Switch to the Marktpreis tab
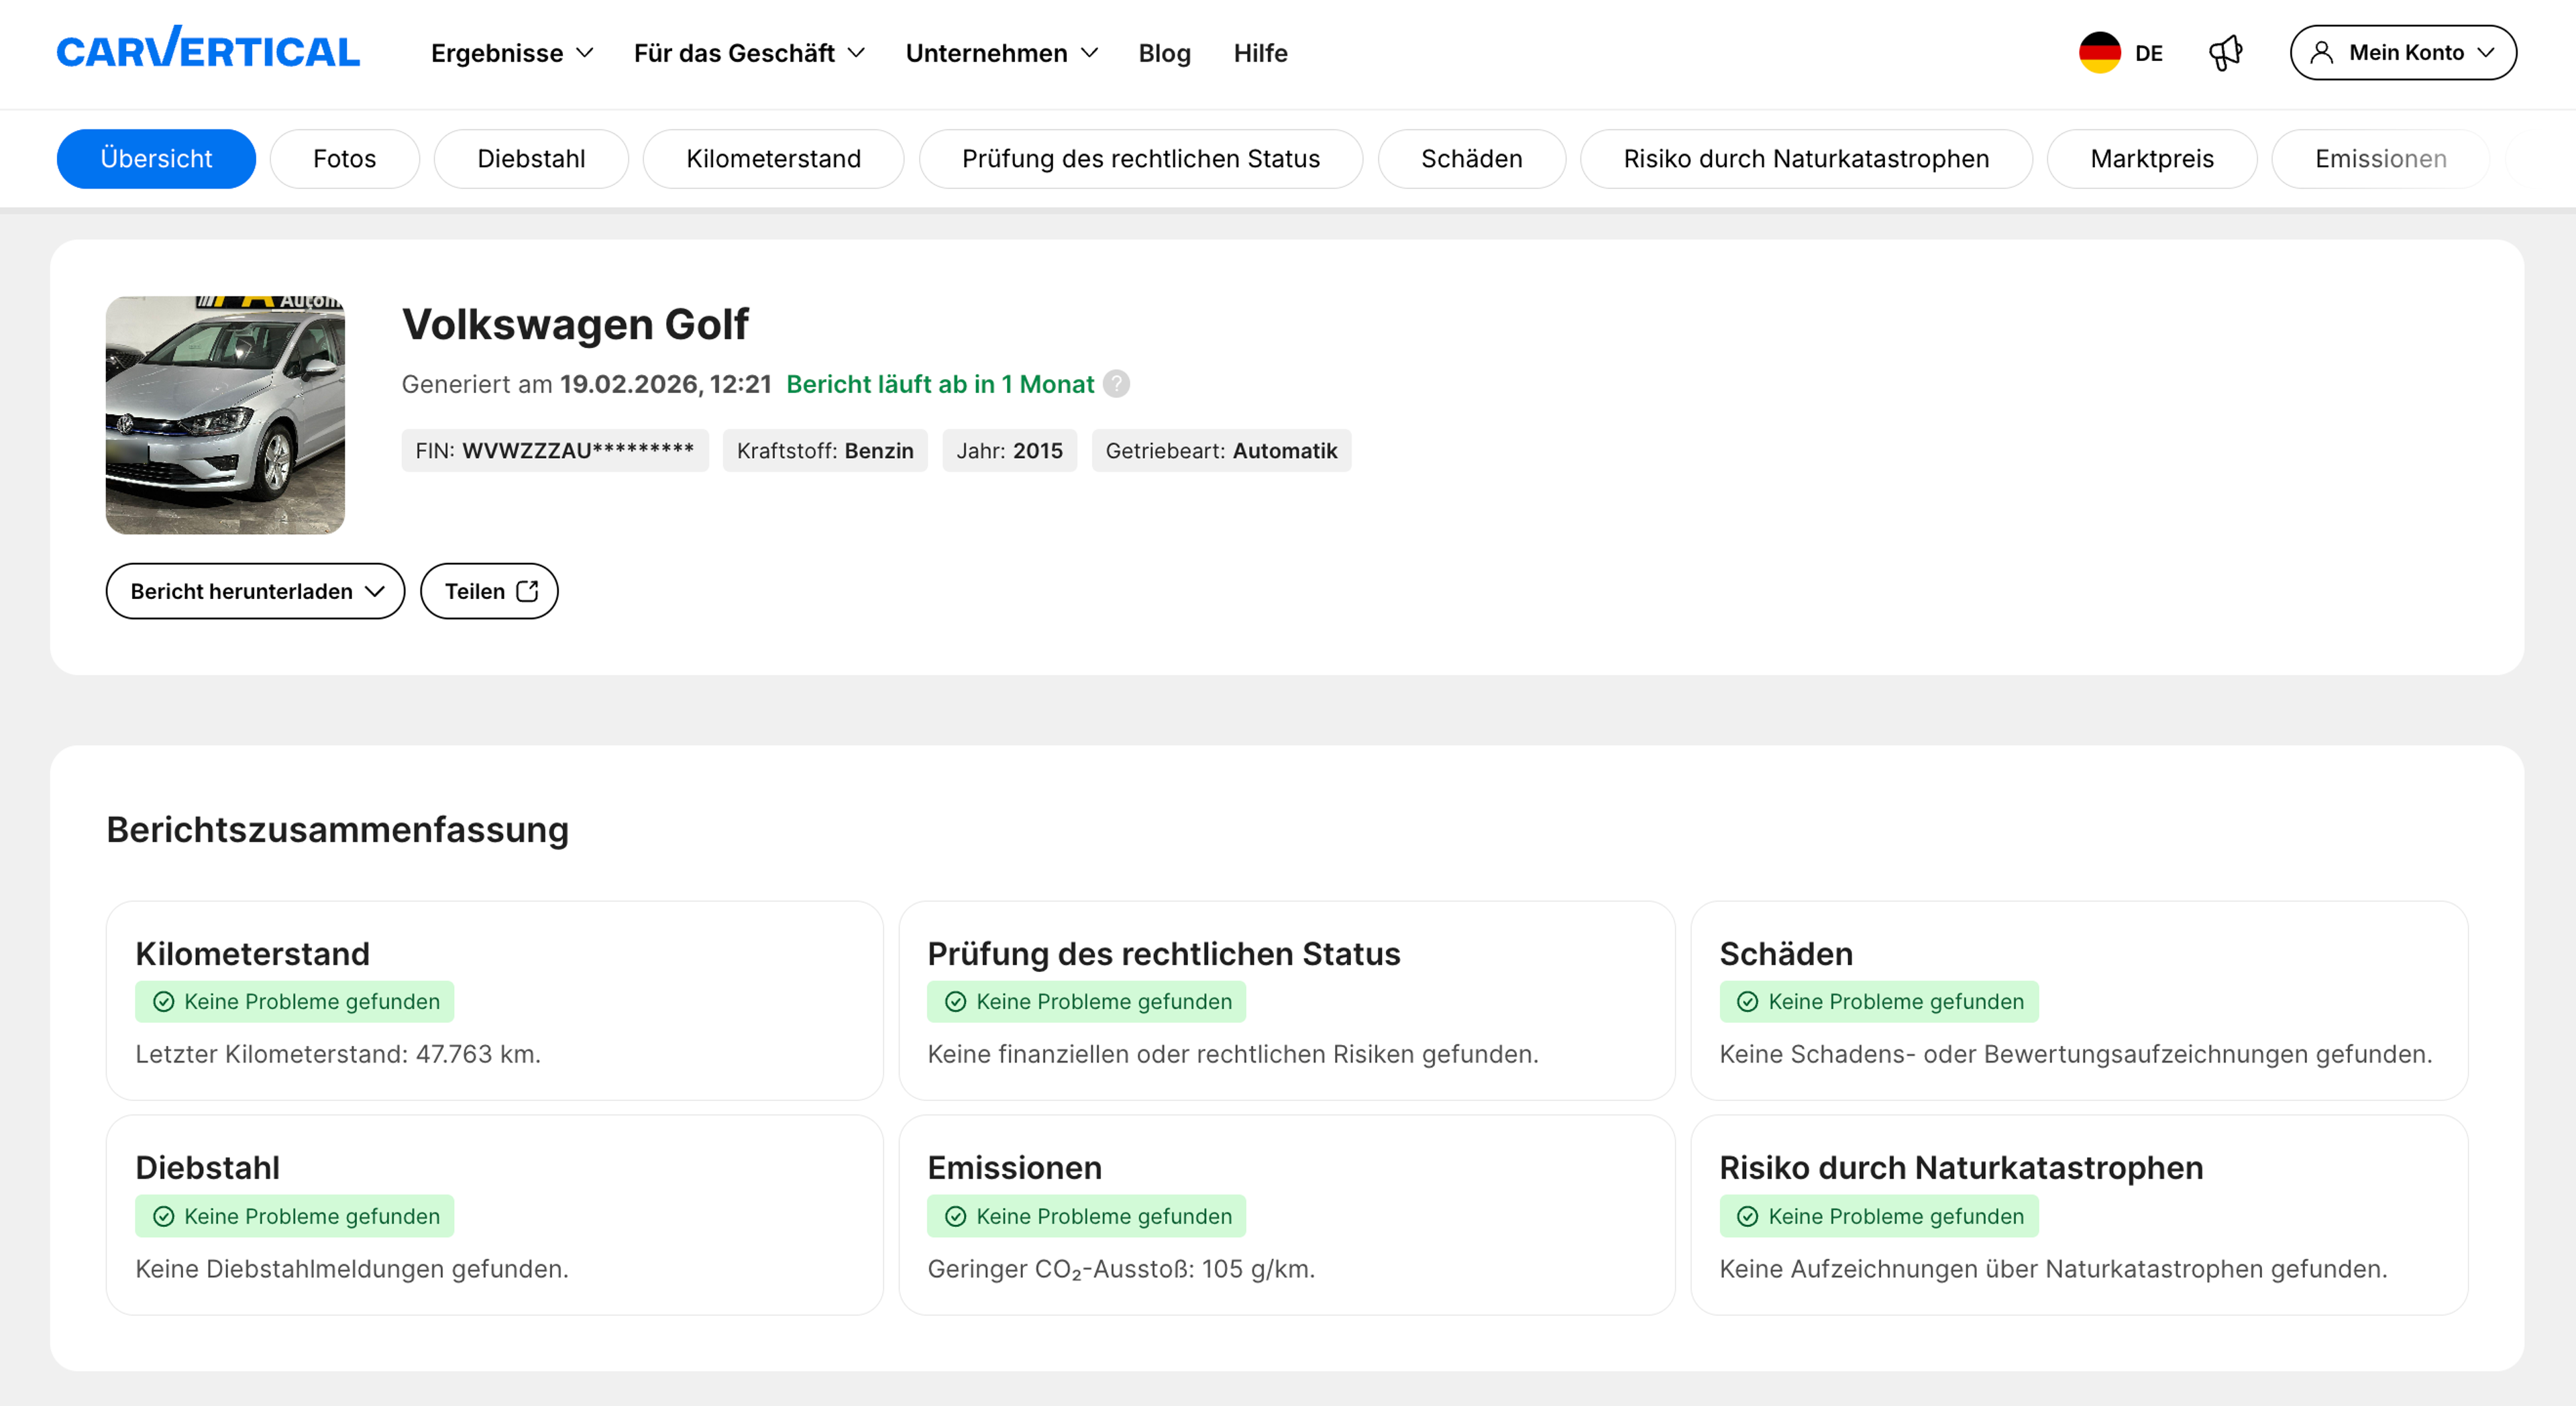The height and width of the screenshot is (1406, 2576). 2152,159
